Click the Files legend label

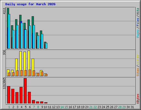(138, 22)
